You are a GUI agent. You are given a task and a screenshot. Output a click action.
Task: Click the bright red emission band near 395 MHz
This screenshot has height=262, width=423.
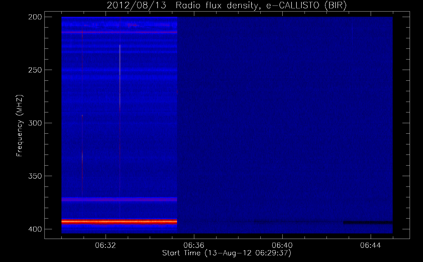tap(119, 222)
